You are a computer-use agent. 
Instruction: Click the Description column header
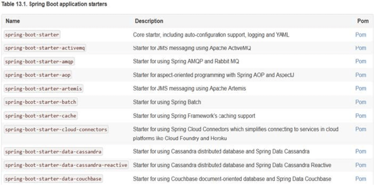149,21
